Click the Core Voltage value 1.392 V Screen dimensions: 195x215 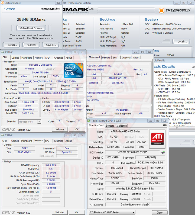click(x=55, y=76)
